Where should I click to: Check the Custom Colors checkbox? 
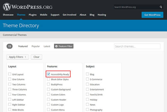click(49, 94)
